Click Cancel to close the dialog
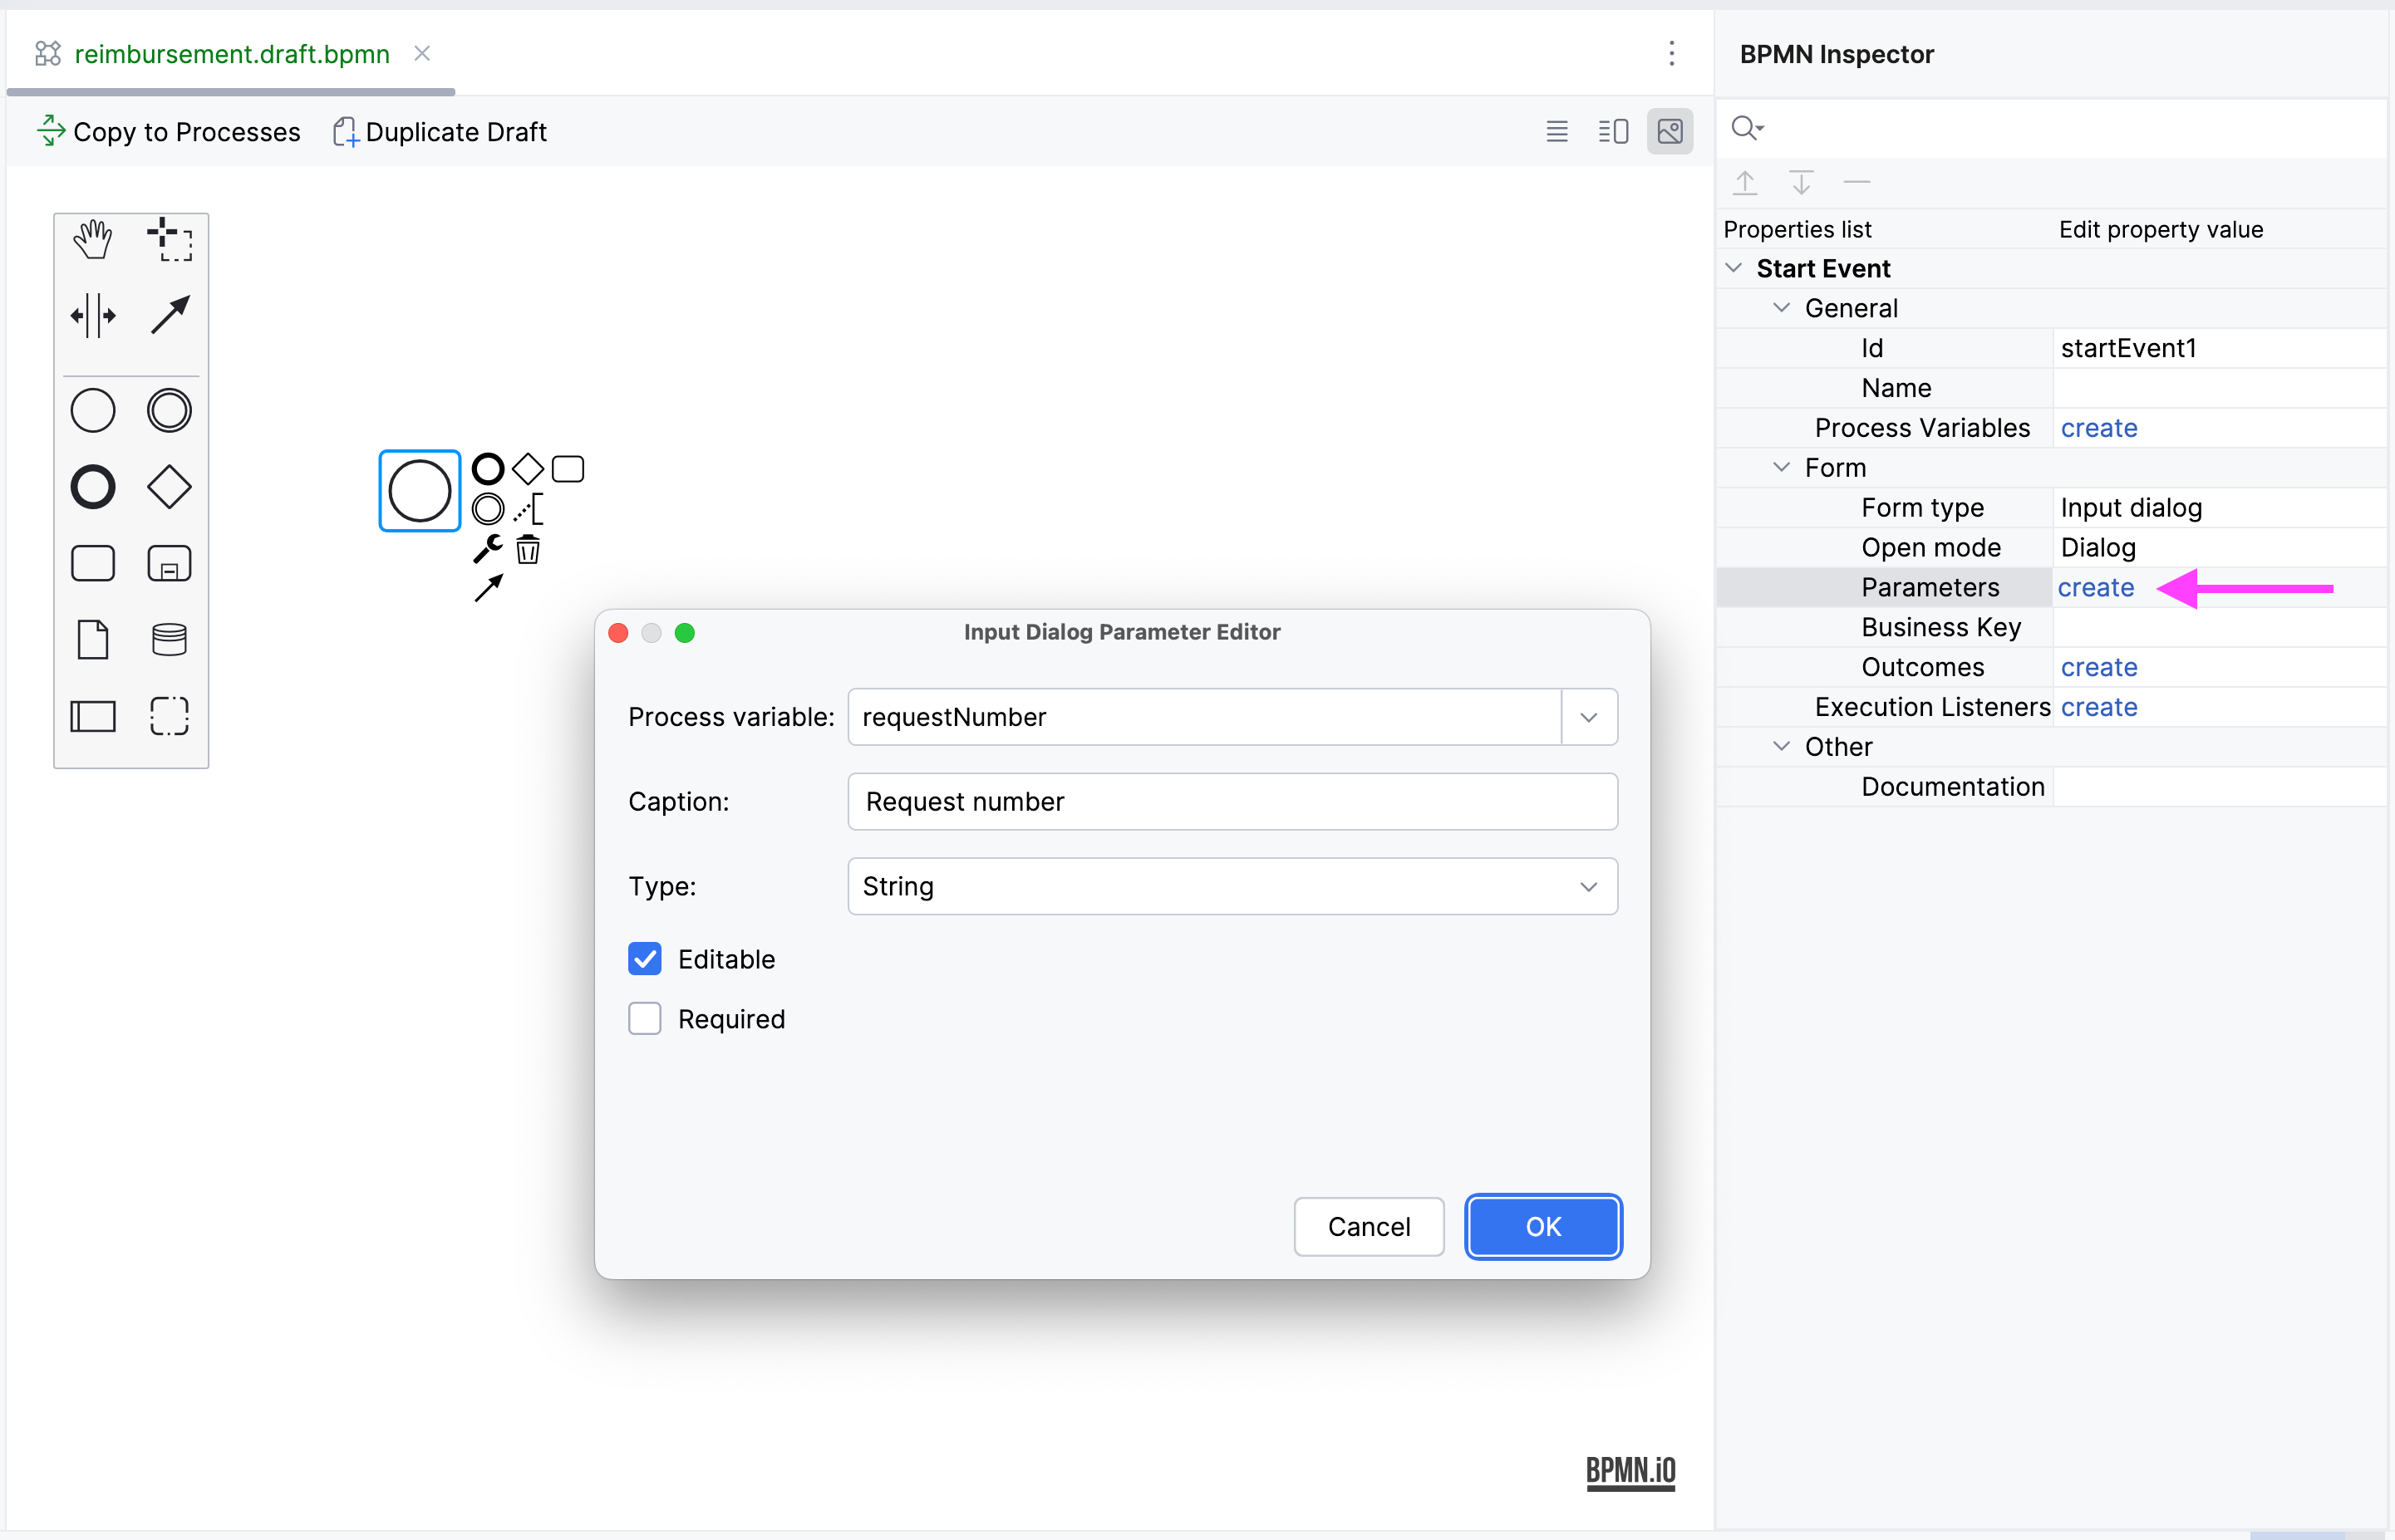Image resolution: width=2395 pixels, height=1540 pixels. click(1369, 1223)
